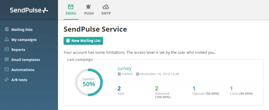
Task: Open the My campaigns menu item
Action: pyautogui.click(x=24, y=40)
